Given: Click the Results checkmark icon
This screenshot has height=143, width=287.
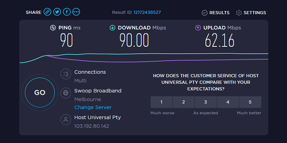Looking at the screenshot, I should click(x=204, y=13).
